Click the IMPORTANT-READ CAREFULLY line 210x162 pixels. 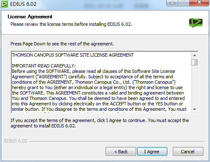tap(44, 66)
